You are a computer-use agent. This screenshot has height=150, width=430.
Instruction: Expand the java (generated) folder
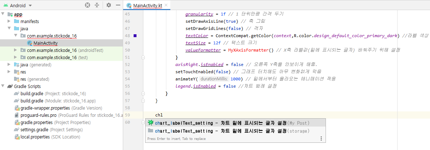coord(9,65)
